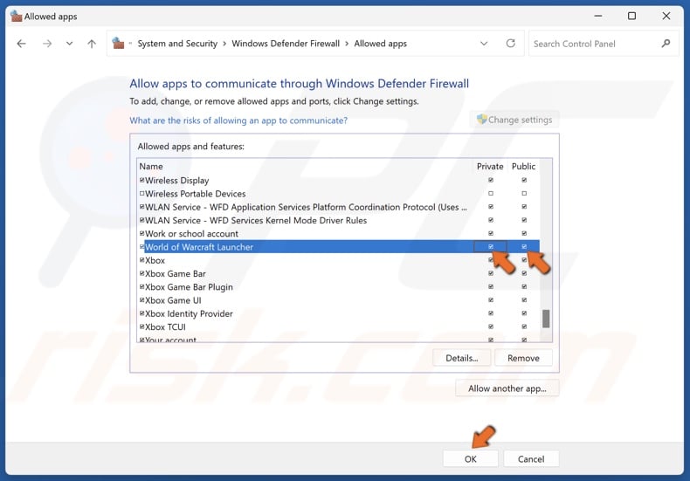Click the Name column header
Image resolution: width=690 pixels, height=481 pixels.
point(151,166)
